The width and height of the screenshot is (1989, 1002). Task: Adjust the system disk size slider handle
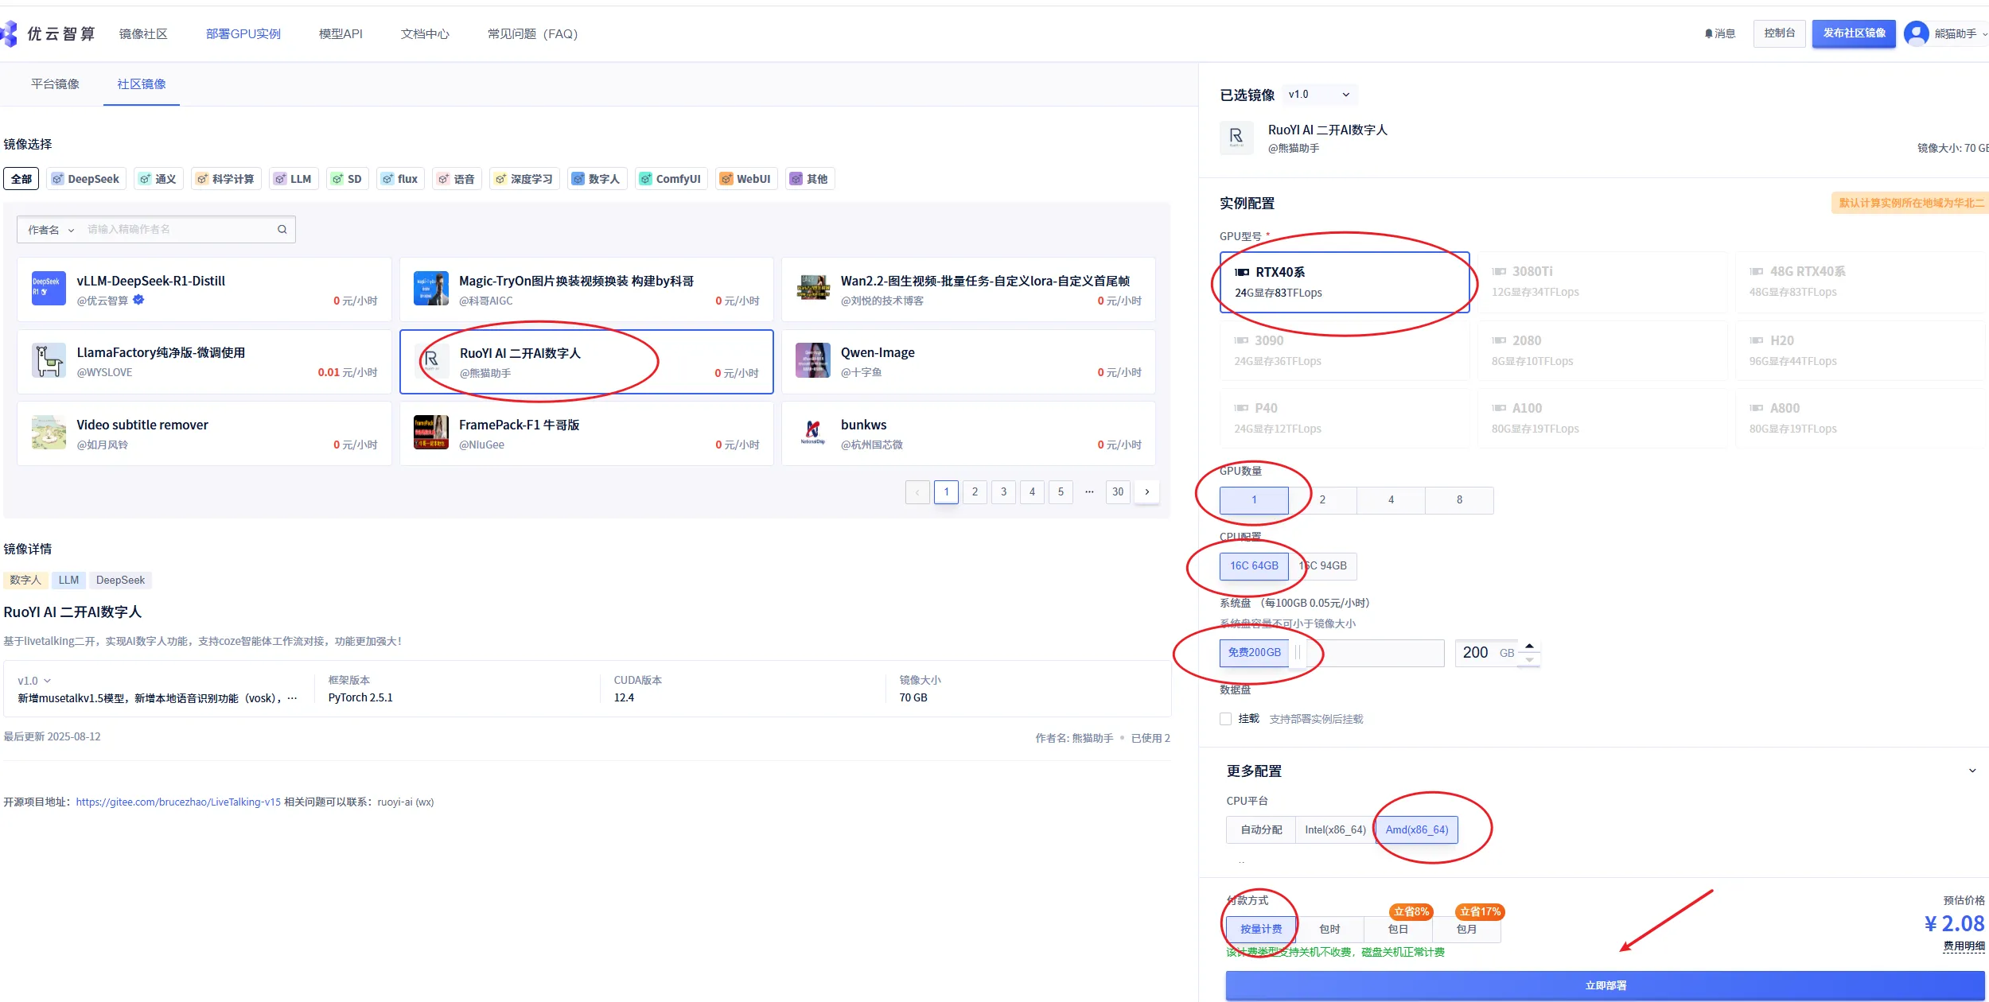1297,653
